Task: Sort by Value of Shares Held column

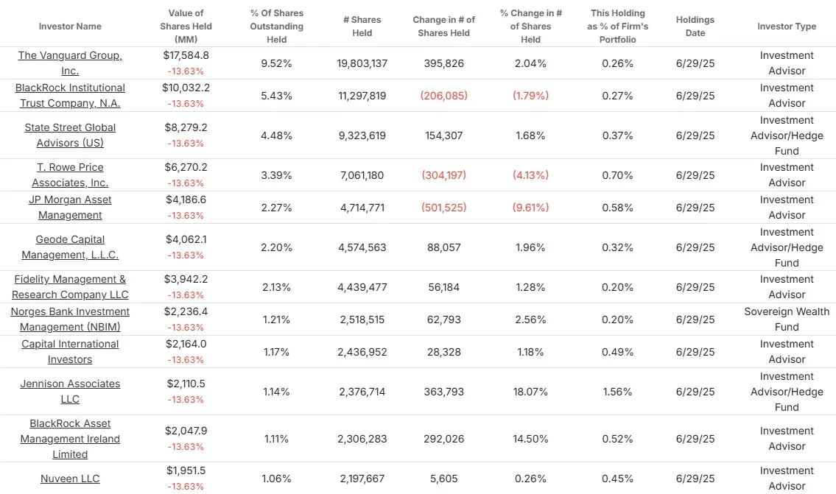Action: [186, 26]
